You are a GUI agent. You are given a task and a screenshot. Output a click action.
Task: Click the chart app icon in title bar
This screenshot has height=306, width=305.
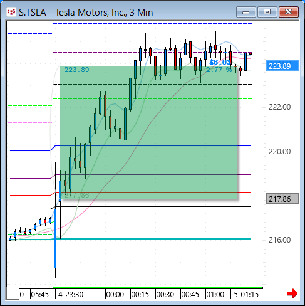[11, 12]
